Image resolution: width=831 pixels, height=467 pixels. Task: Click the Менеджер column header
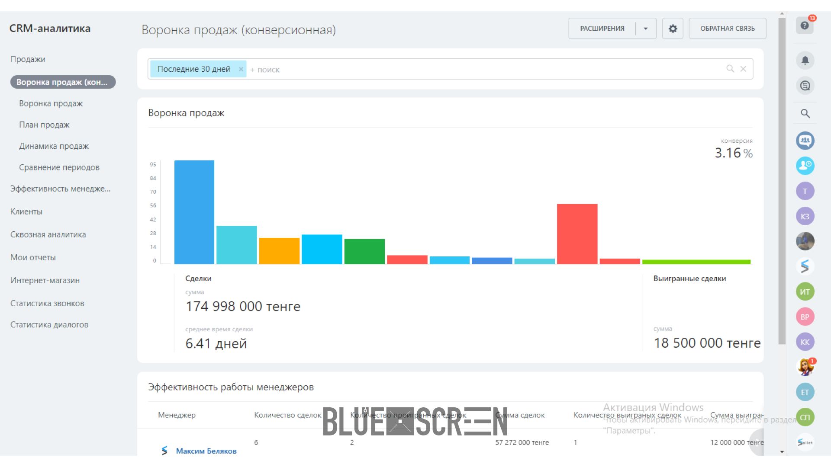(177, 415)
